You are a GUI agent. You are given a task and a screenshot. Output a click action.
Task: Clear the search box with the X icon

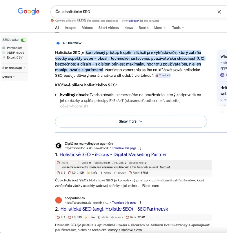pos(219,12)
